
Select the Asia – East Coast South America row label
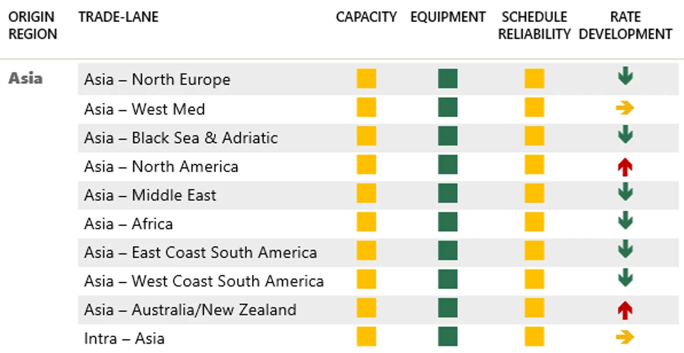point(201,253)
